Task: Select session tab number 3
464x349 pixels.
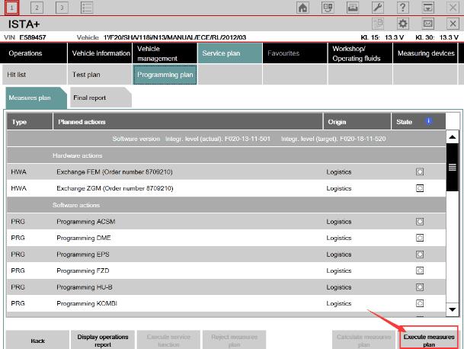Action: pyautogui.click(x=62, y=8)
